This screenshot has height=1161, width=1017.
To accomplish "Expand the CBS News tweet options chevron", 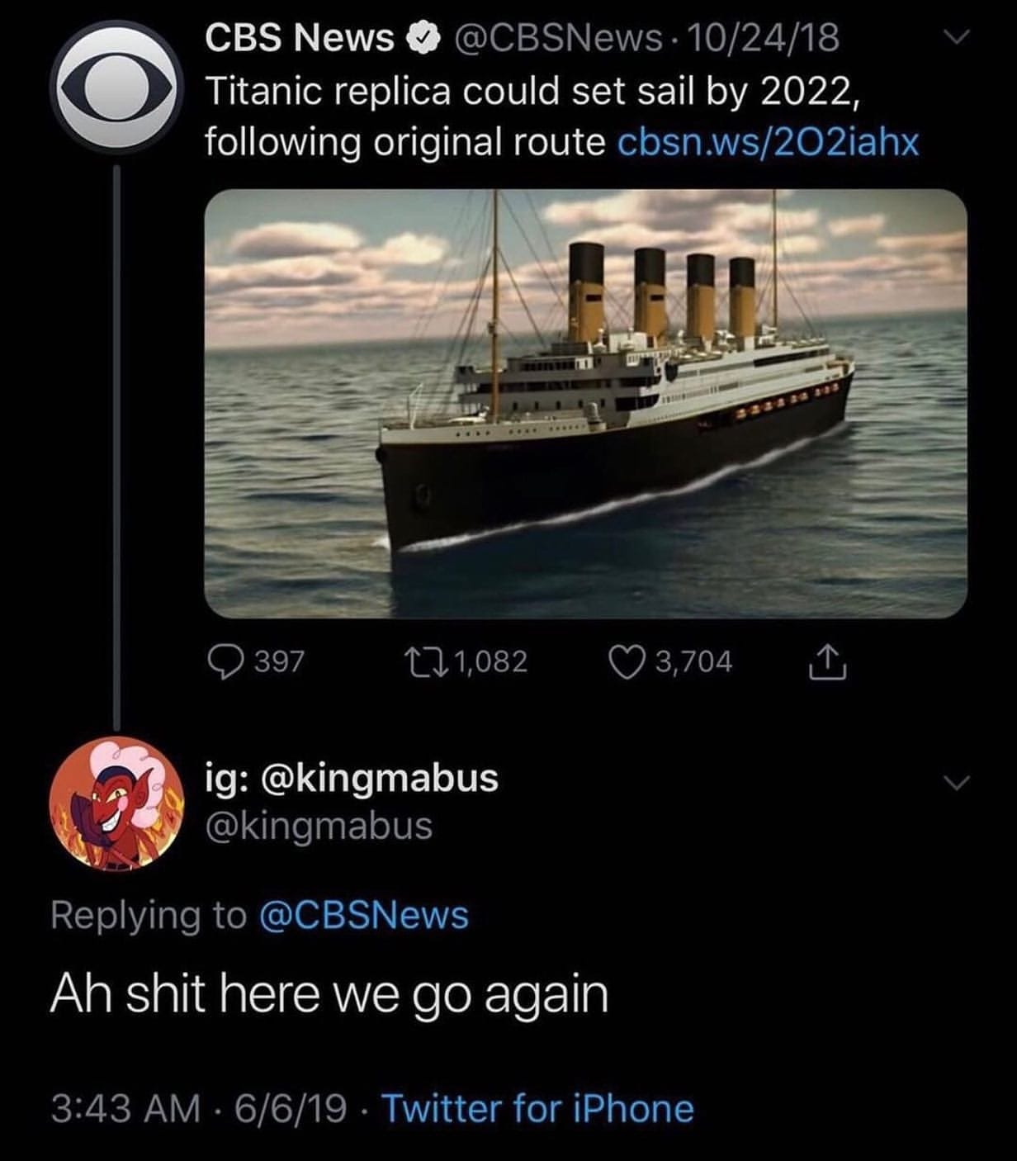I will (954, 38).
